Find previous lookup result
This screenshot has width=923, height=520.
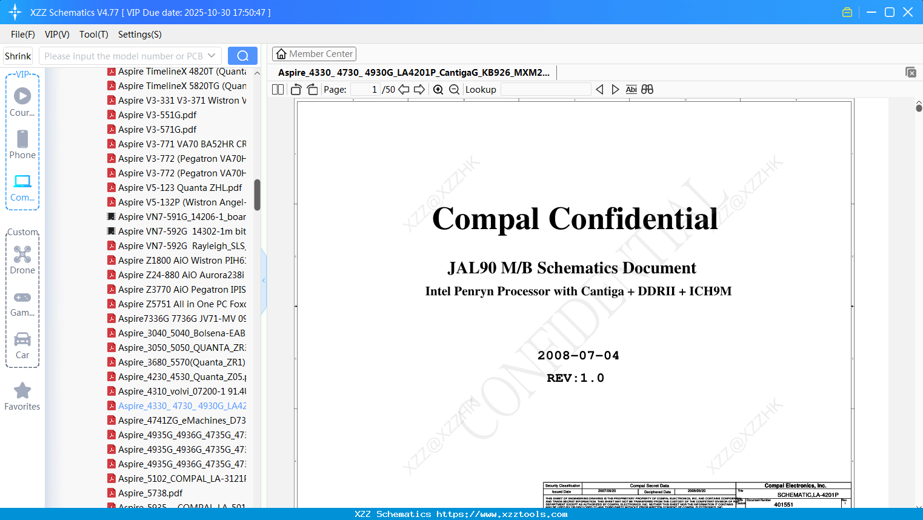click(x=599, y=90)
